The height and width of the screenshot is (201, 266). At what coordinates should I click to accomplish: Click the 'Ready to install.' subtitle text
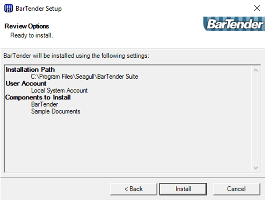point(32,35)
